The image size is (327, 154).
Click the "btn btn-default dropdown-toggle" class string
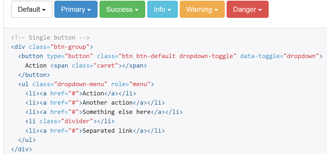coord(178,56)
